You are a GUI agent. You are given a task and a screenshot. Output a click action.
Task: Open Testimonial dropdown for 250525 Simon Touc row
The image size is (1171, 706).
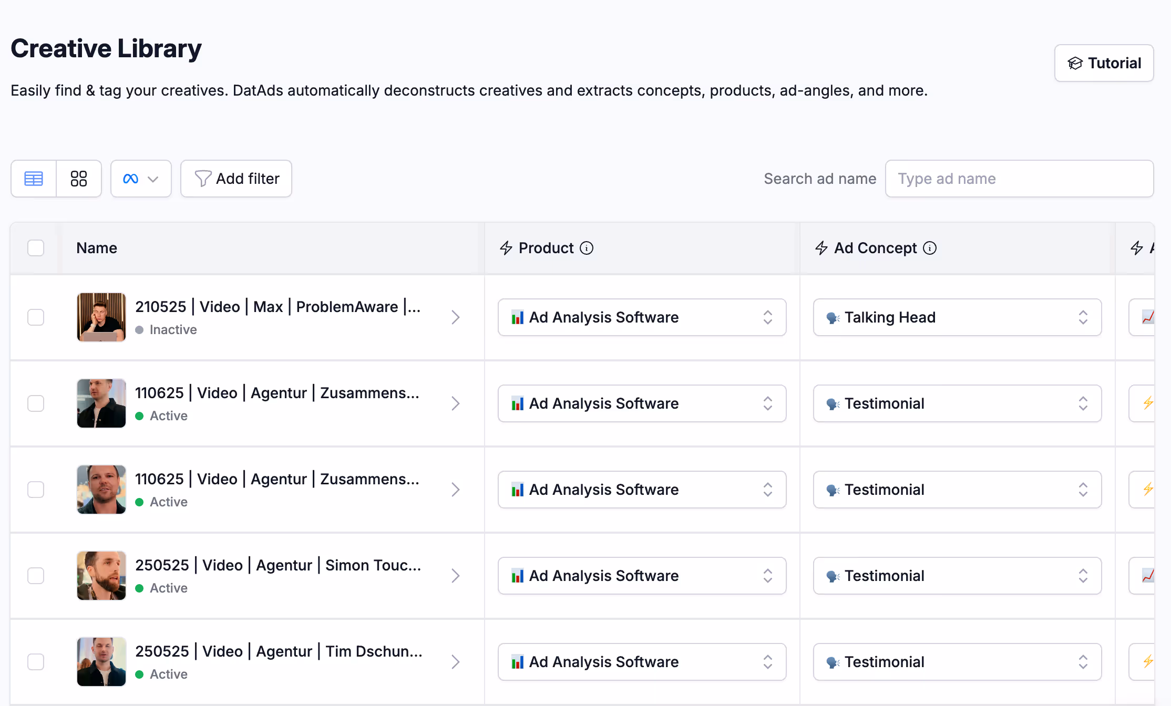click(x=958, y=576)
